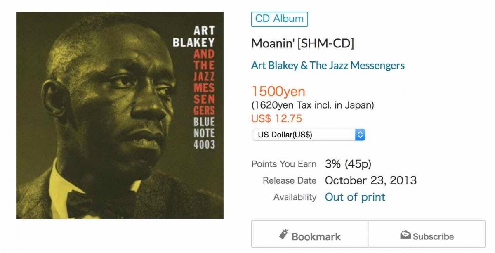Viewport: 495px width, 253px height.
Task: Click the Subscribe envelope icon
Action: (405, 235)
